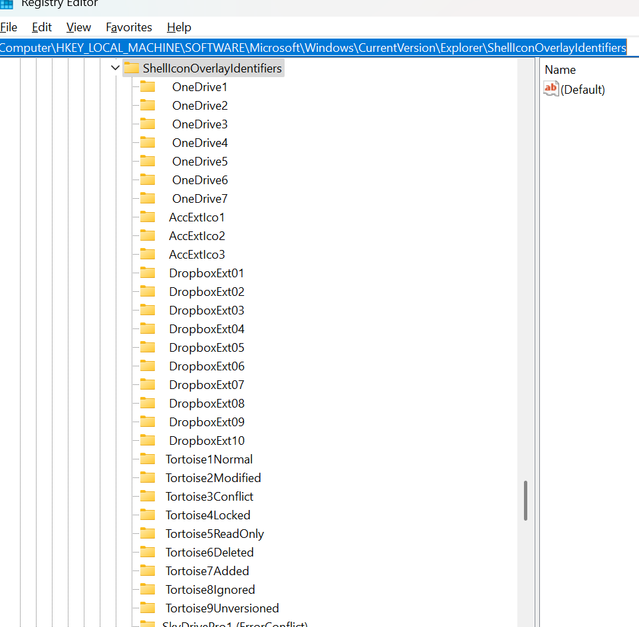Select the OneDrive7 key
The image size is (639, 627).
click(199, 199)
